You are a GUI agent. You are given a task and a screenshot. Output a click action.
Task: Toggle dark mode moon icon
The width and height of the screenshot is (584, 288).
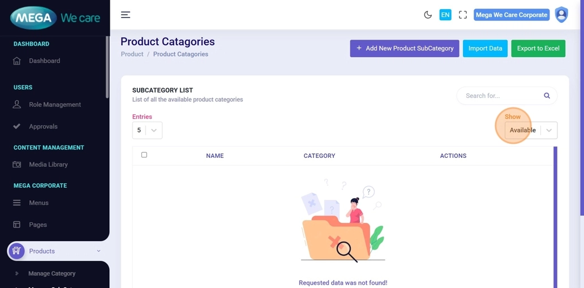click(428, 15)
